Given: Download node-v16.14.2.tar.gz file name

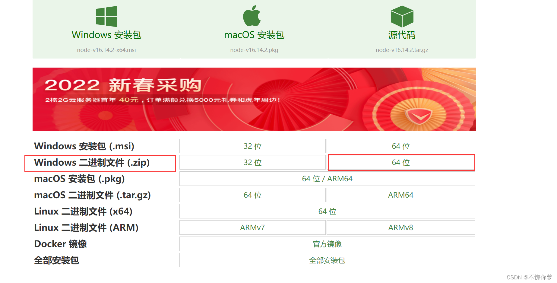Looking at the screenshot, I should (x=402, y=50).
